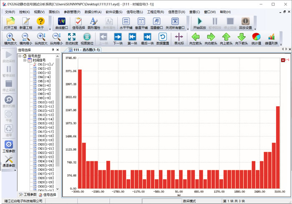Image resolution: width=292 pixels, height=204 pixels.
Task: Click the 工程参数 sidebar button
Action: (9, 147)
